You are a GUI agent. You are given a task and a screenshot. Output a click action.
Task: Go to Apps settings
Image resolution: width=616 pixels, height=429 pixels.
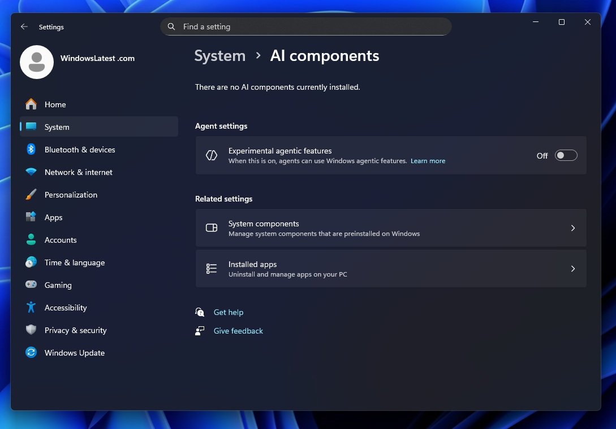pos(53,217)
